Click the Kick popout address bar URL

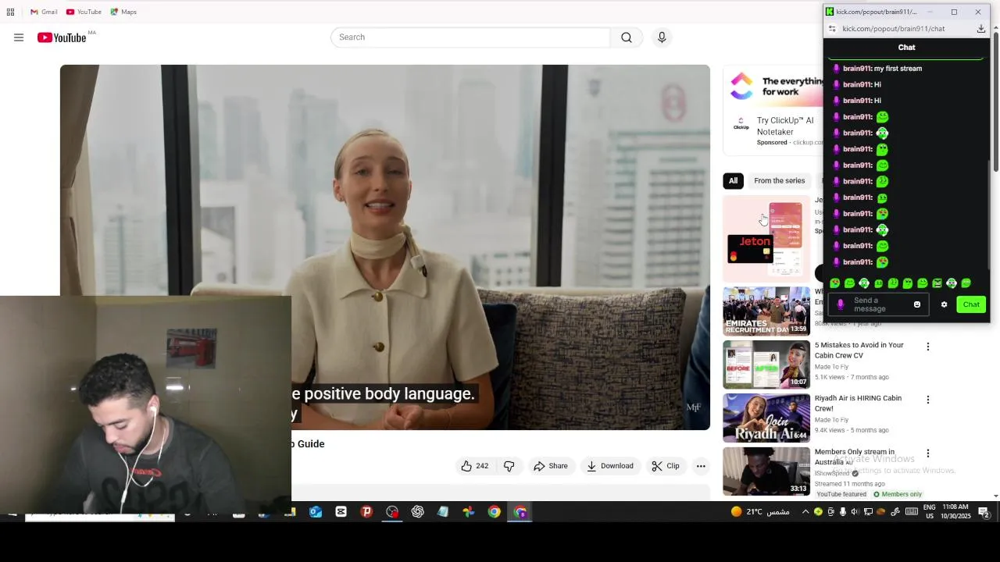[x=893, y=29]
